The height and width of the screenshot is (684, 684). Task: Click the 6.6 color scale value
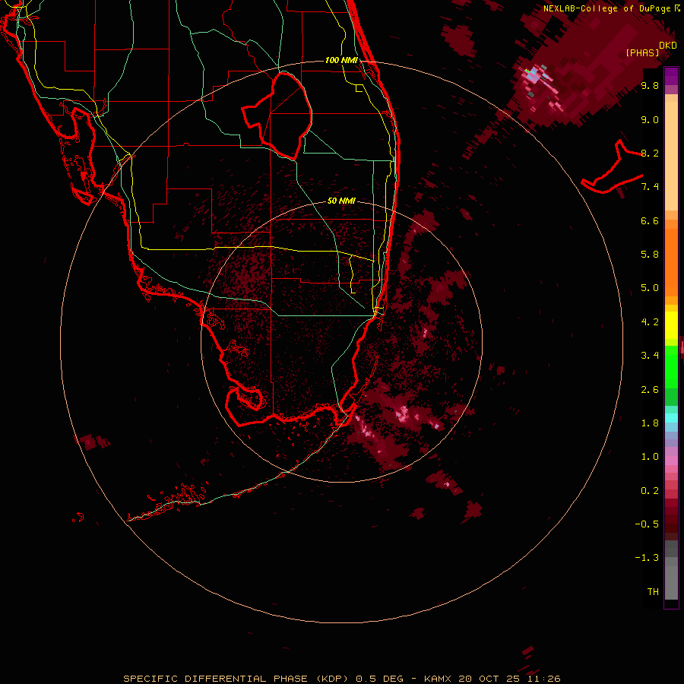(x=650, y=220)
